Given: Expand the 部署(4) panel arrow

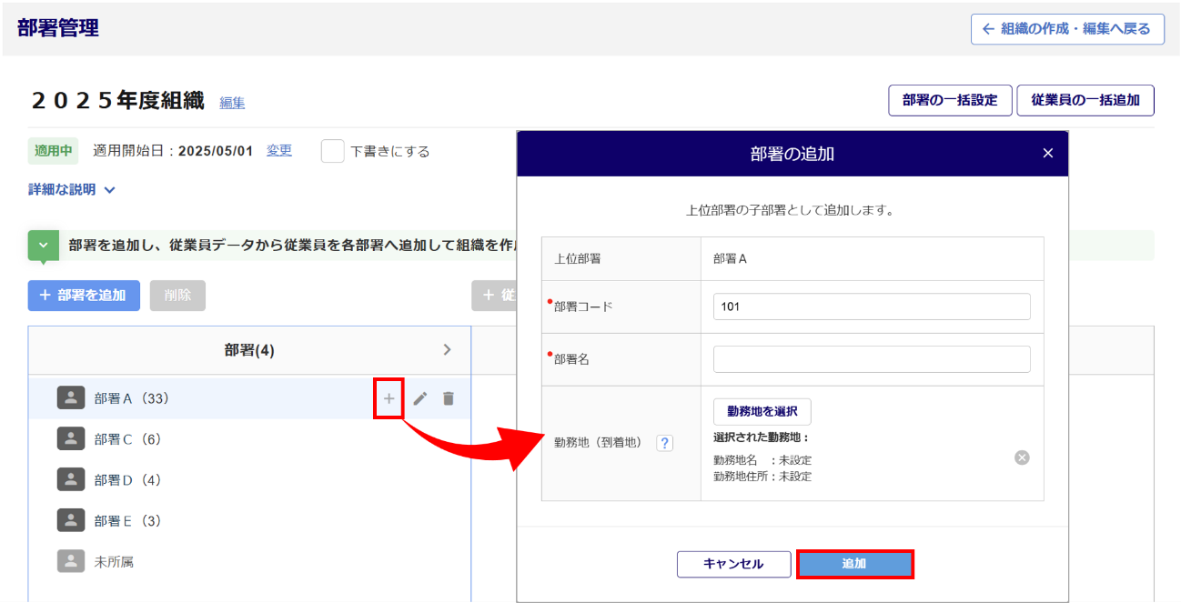Looking at the screenshot, I should coord(447,350).
